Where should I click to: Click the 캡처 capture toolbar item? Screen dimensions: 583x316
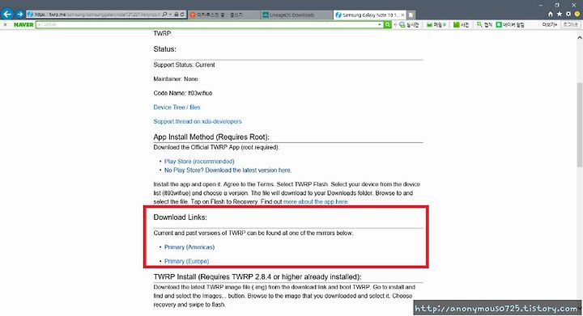(484, 25)
